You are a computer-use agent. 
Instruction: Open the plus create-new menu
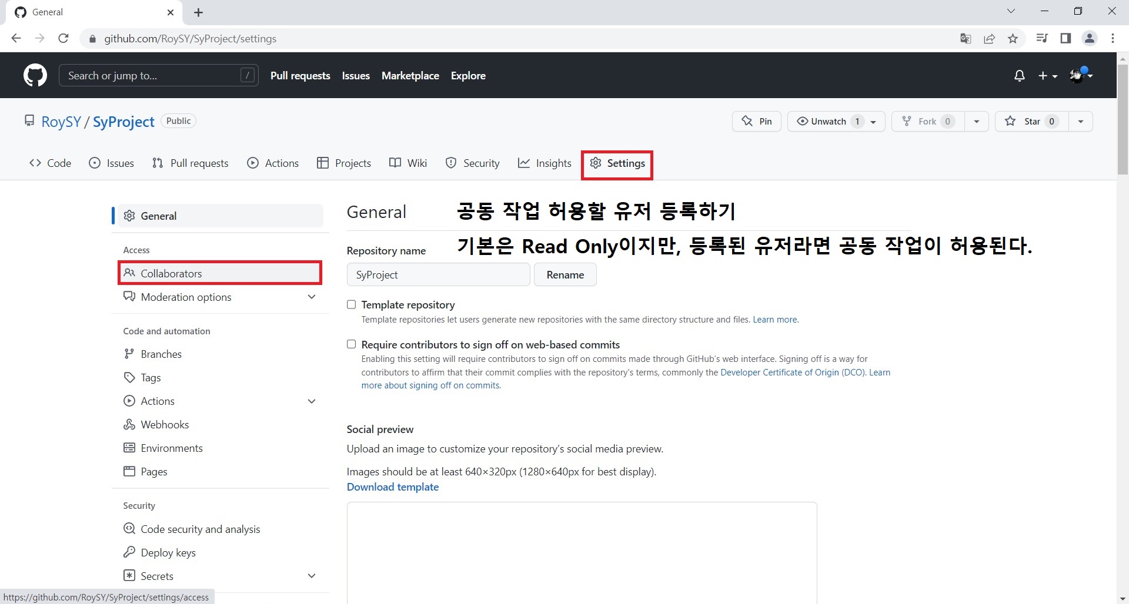pyautogui.click(x=1048, y=76)
